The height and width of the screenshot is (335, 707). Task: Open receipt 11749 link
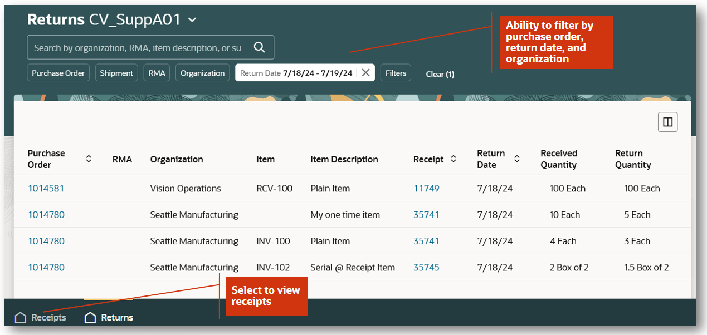coord(426,189)
